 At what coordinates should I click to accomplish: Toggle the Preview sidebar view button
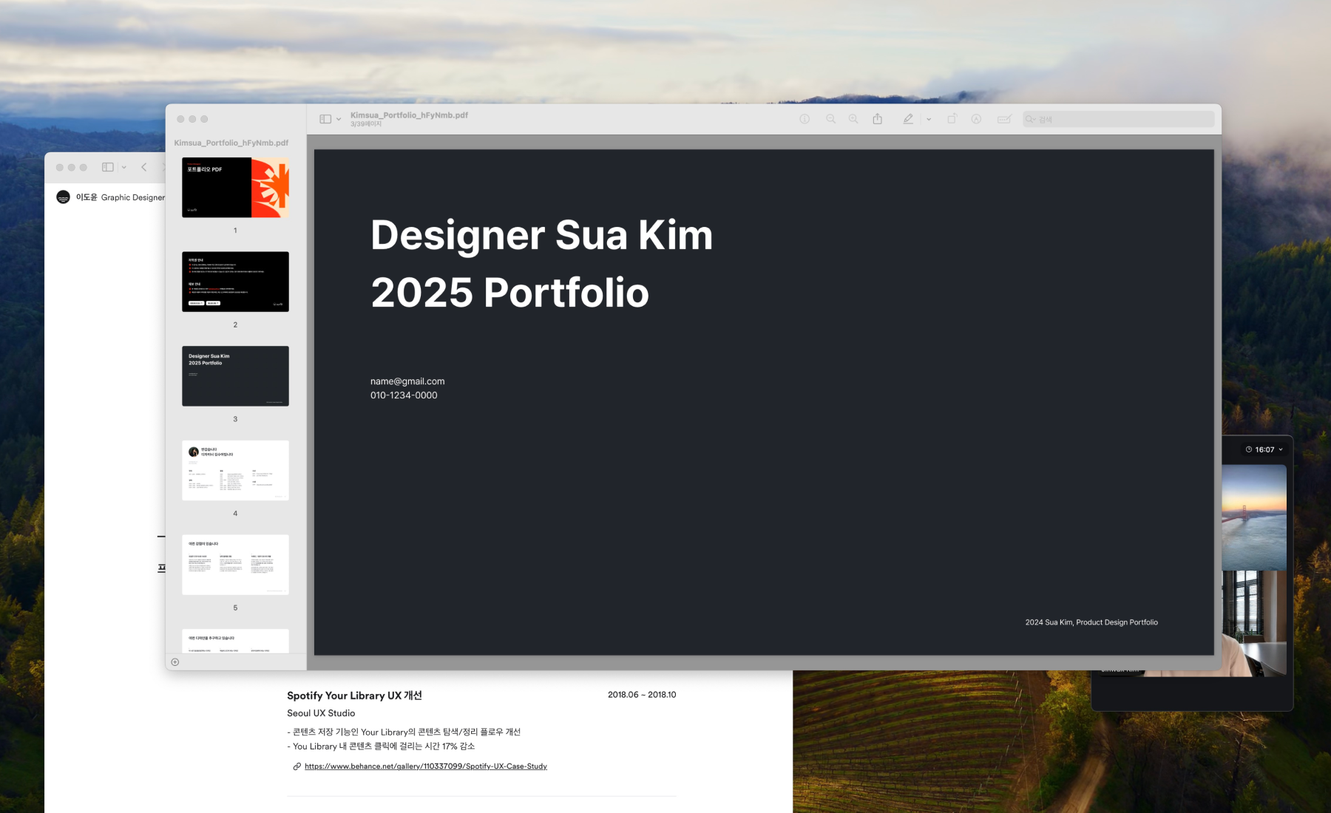[325, 119]
